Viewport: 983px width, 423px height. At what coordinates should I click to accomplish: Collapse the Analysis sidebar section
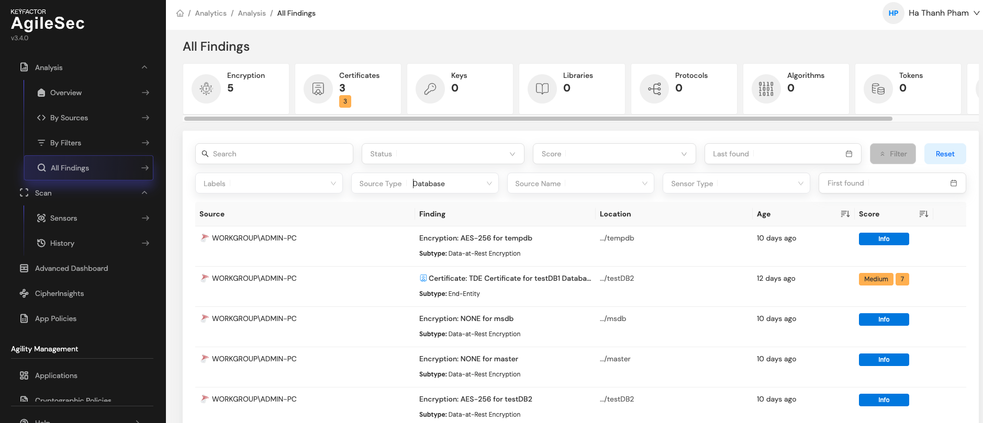tap(144, 67)
